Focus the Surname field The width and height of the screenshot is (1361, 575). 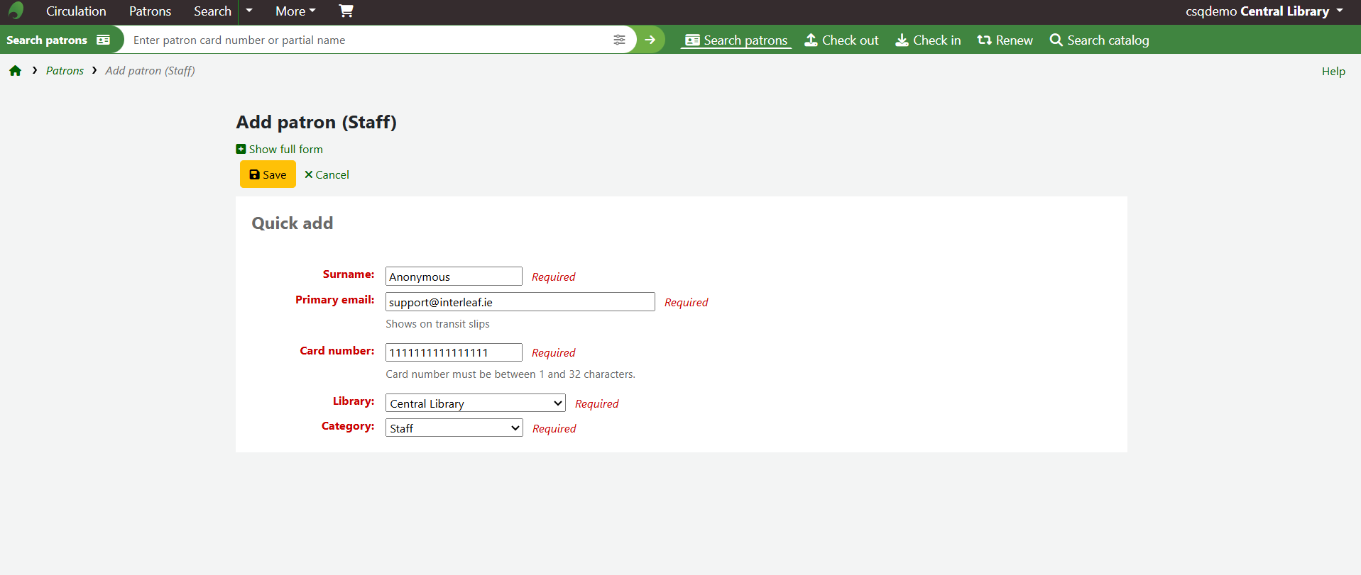[454, 277]
